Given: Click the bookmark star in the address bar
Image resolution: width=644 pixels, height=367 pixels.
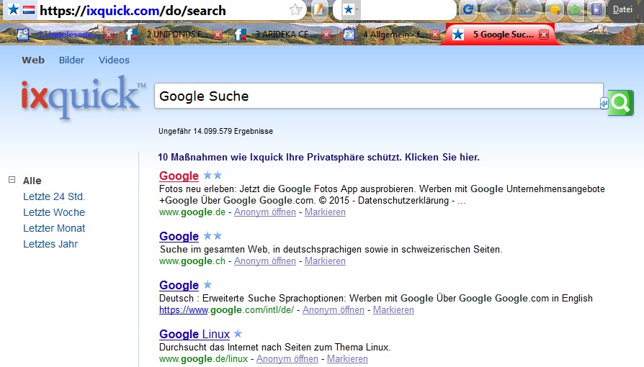Looking at the screenshot, I should [295, 9].
